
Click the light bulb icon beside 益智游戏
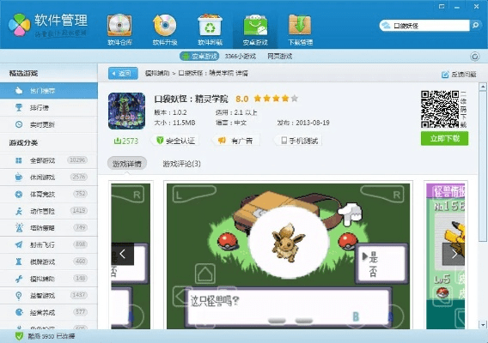click(x=19, y=296)
